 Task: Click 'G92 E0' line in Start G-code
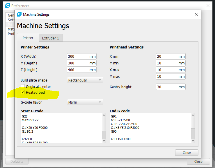27,139
